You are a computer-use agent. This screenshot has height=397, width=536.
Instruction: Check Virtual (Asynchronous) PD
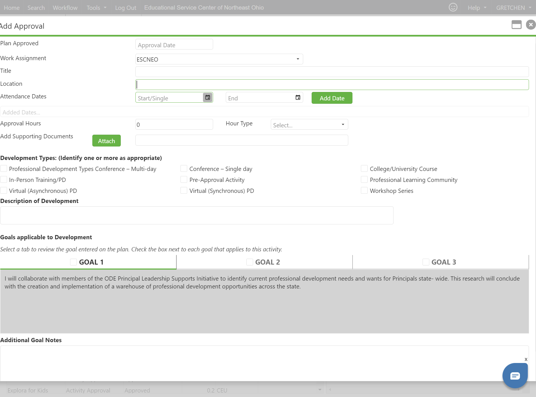[x=4, y=190]
